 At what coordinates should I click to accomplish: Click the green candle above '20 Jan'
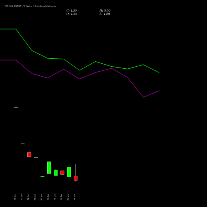click(x=69, y=172)
